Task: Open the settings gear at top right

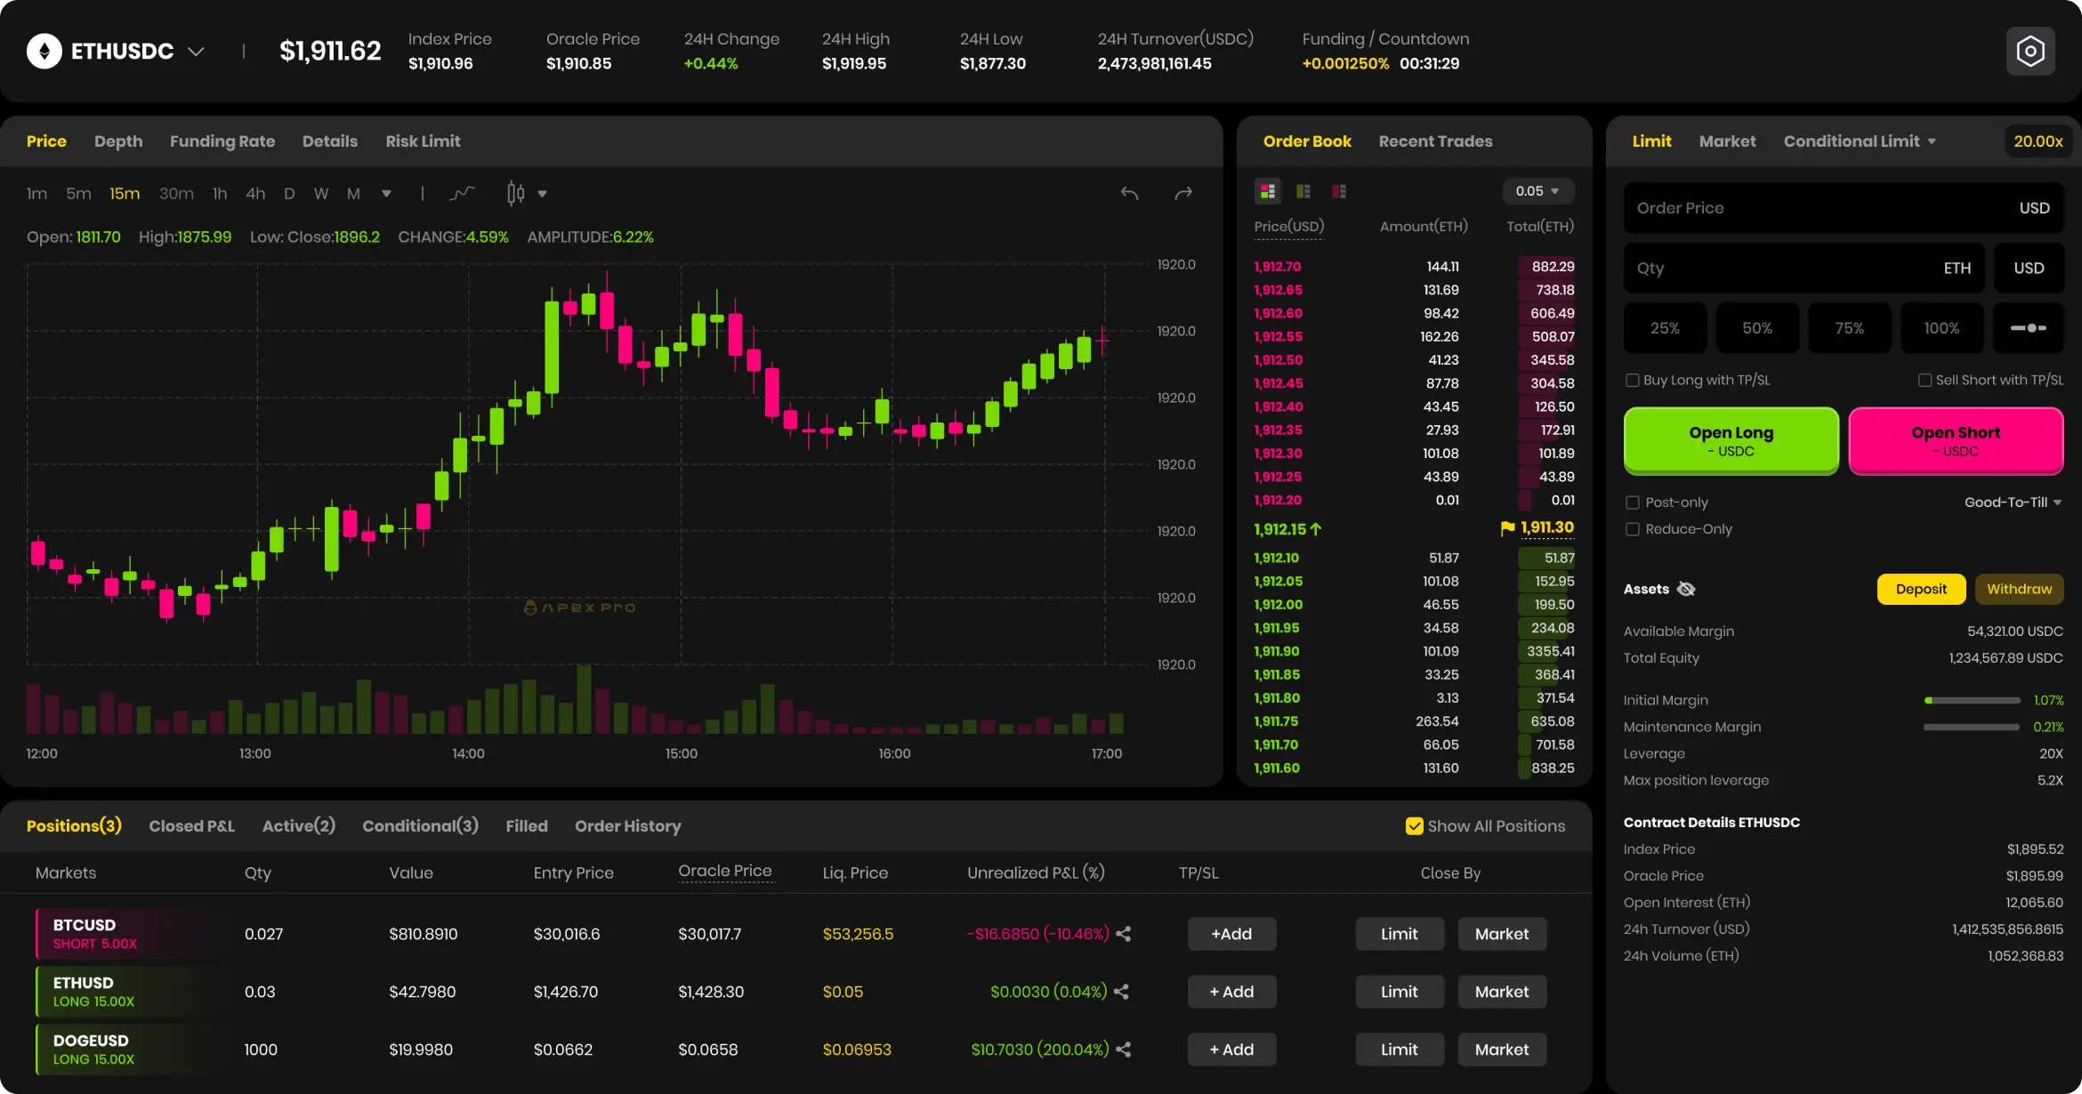Action: click(x=2030, y=51)
